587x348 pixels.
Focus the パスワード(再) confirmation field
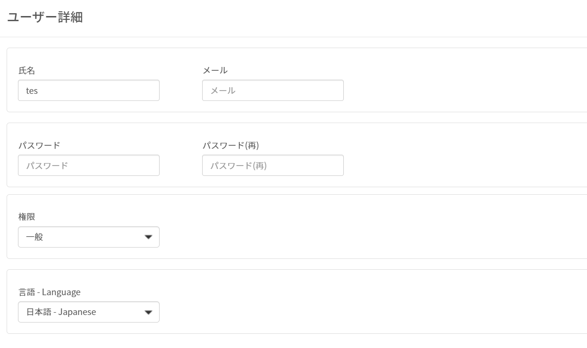pyautogui.click(x=273, y=166)
